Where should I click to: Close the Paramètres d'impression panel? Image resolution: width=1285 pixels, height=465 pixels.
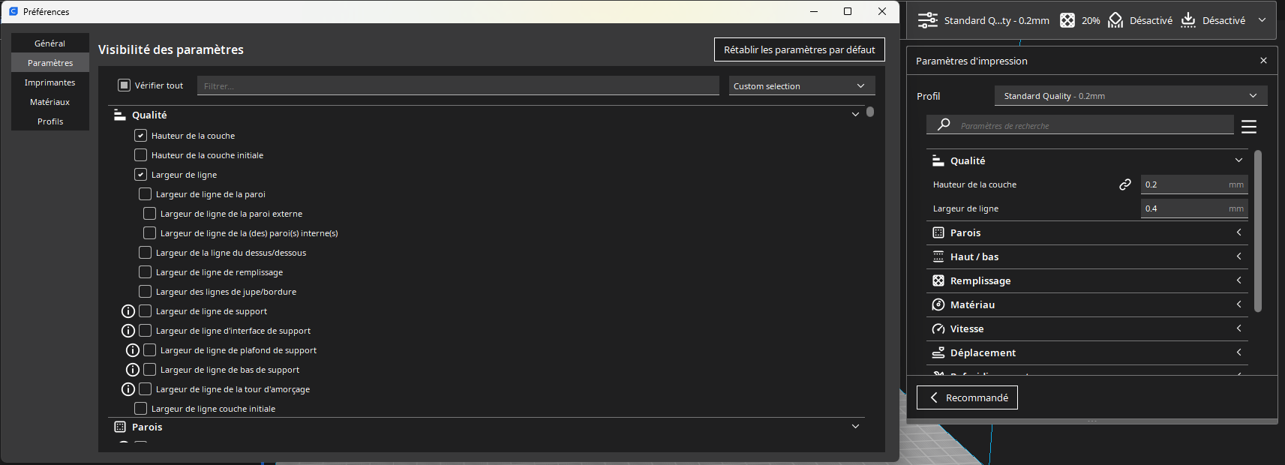click(x=1263, y=61)
